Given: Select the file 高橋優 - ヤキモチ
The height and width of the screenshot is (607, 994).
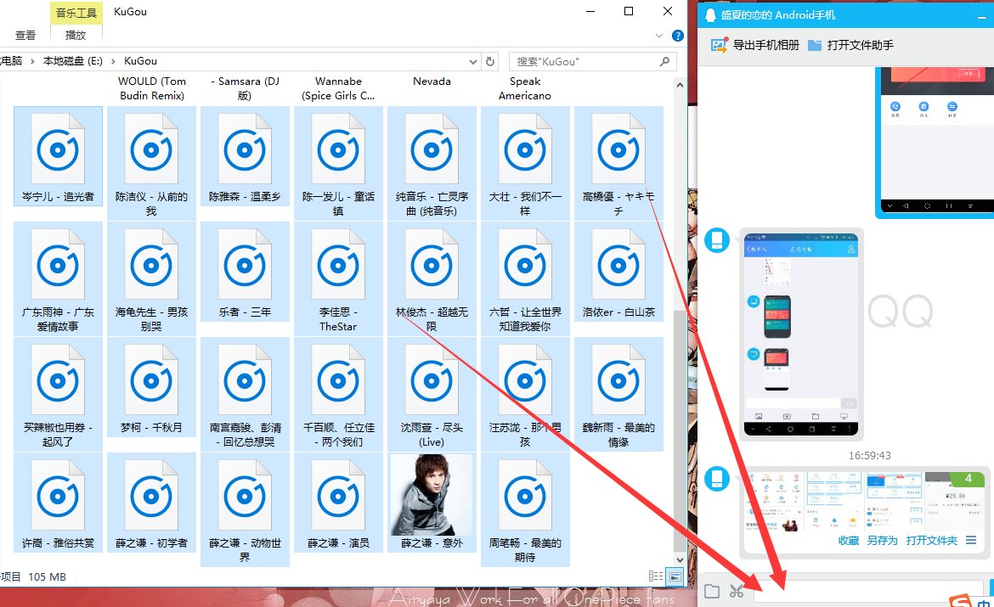Looking at the screenshot, I should 618,163.
